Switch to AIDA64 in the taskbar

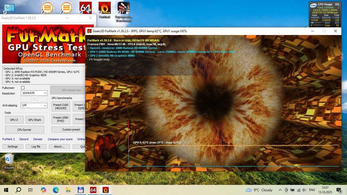click(x=93, y=190)
